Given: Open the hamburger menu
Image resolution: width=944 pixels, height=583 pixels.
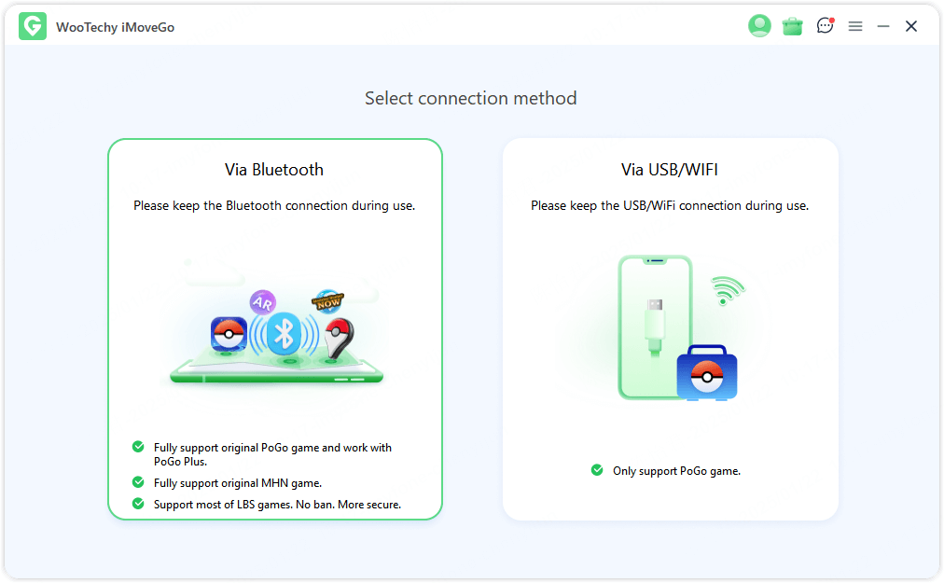Looking at the screenshot, I should pos(855,26).
